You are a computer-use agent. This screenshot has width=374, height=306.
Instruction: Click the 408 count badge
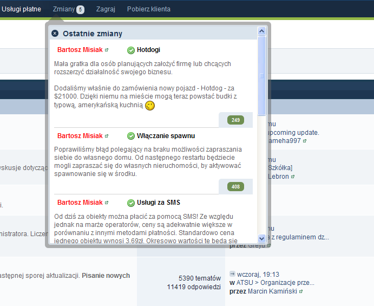(x=235, y=187)
